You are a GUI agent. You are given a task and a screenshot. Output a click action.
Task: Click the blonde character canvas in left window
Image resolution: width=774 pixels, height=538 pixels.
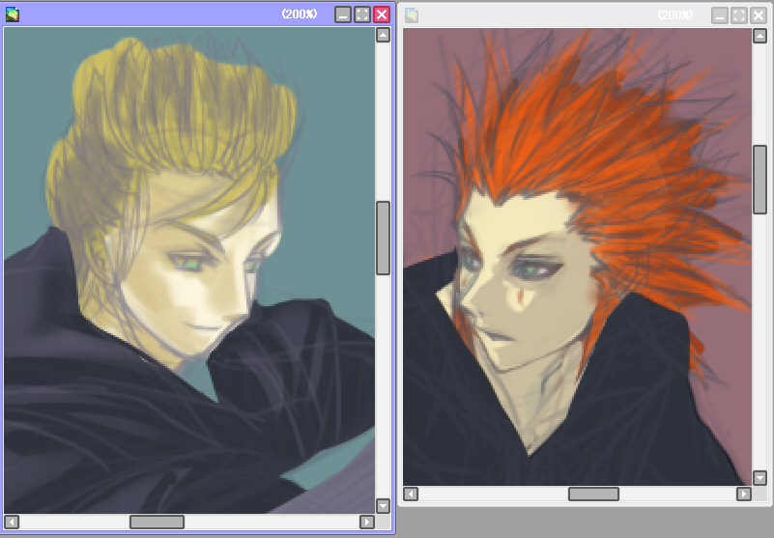[189, 270]
